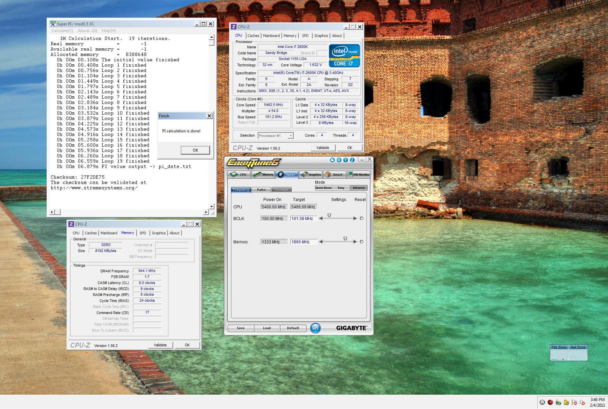Click Load in EasyTune6

click(267, 328)
